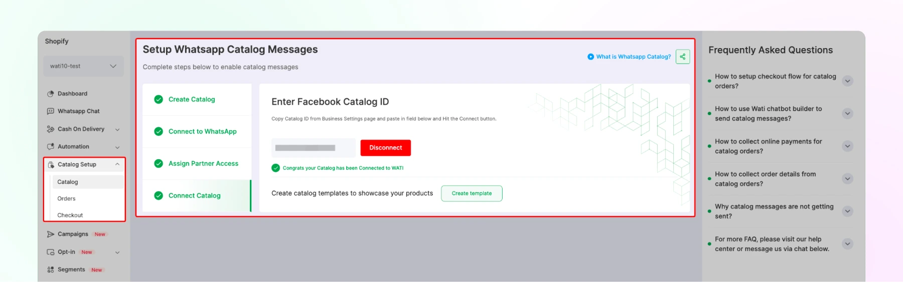Click the Catalog Setup icon

51,165
